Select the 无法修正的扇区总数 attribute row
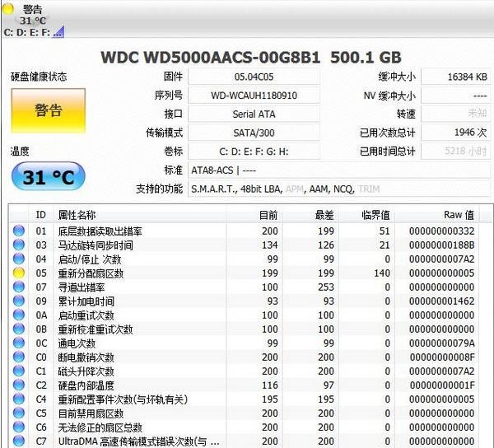This screenshot has height=448, width=494. [x=245, y=427]
